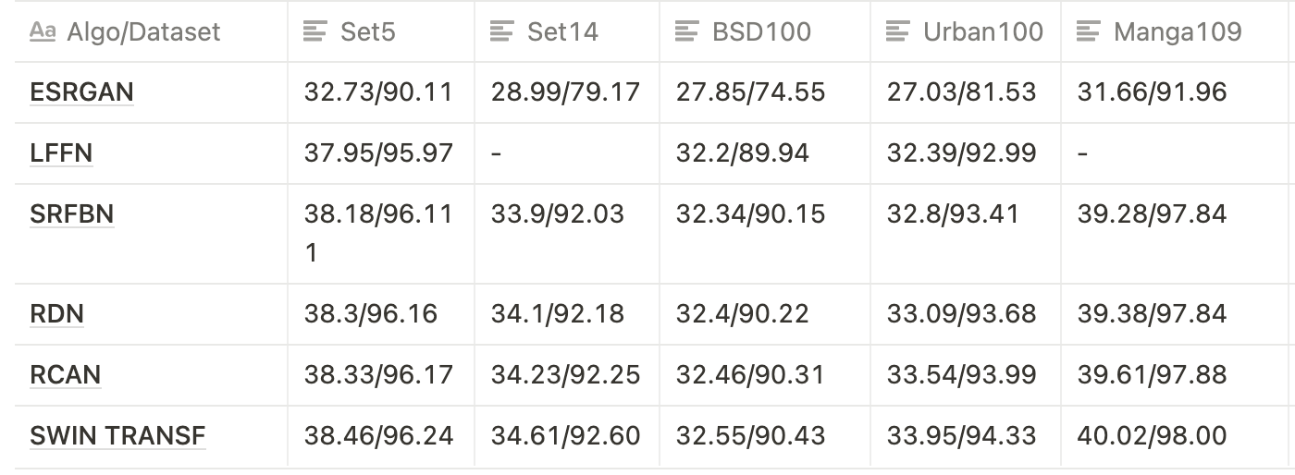
Task: Open the RDN row page
Action: click(x=56, y=314)
